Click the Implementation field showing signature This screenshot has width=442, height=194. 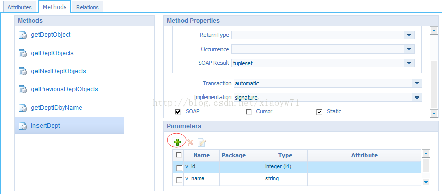point(328,98)
